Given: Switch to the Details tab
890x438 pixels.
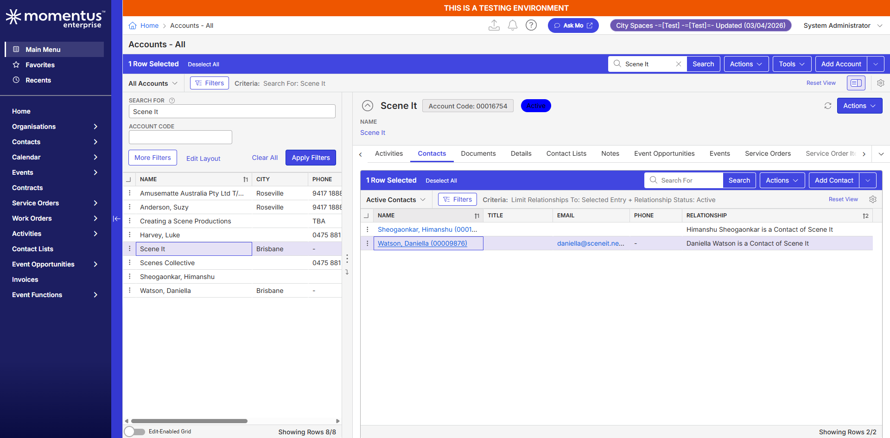Looking at the screenshot, I should tap(521, 153).
